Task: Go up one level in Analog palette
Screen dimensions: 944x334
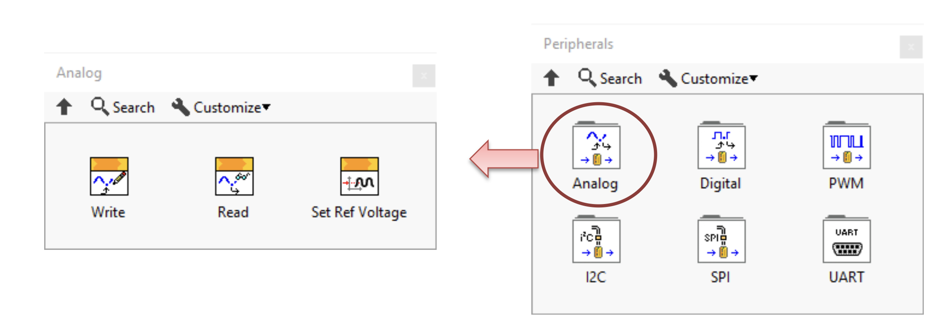Action: tap(64, 107)
